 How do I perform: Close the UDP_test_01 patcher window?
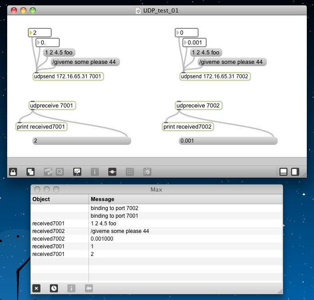point(14,10)
